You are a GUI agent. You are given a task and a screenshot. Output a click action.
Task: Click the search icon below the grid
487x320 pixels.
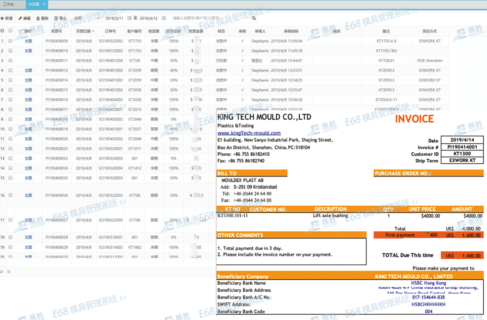tap(2, 272)
